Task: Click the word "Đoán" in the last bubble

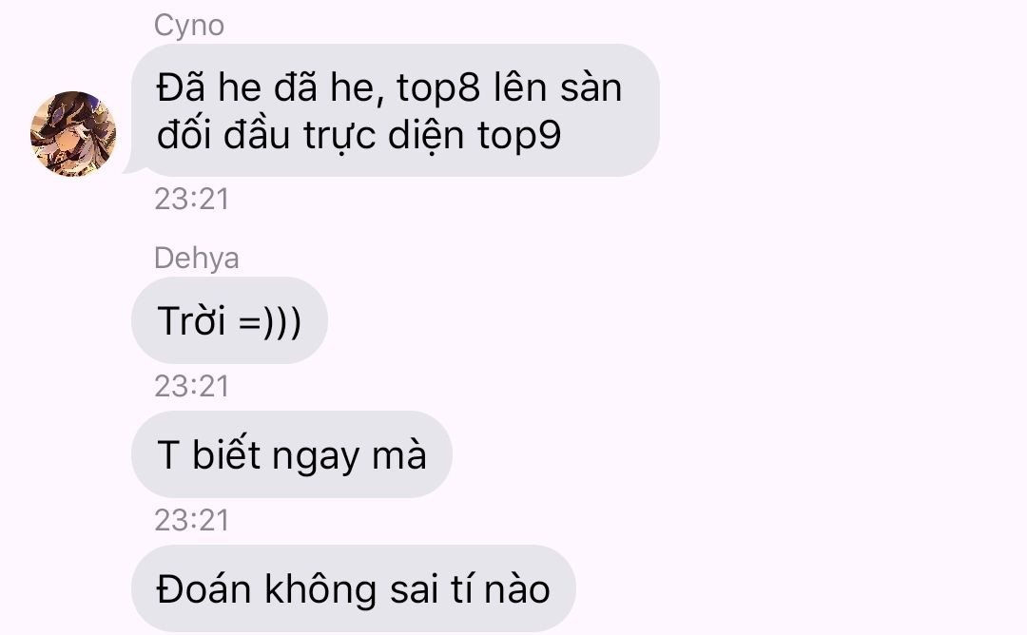Action: pos(203,588)
